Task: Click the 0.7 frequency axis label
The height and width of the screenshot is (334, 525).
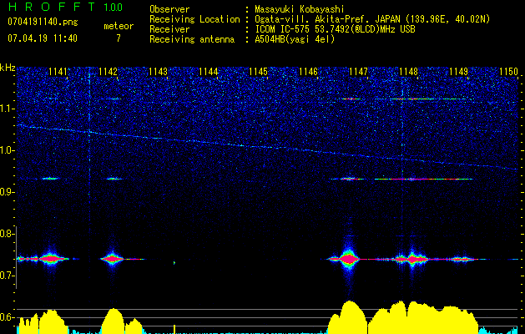Action: [8, 276]
